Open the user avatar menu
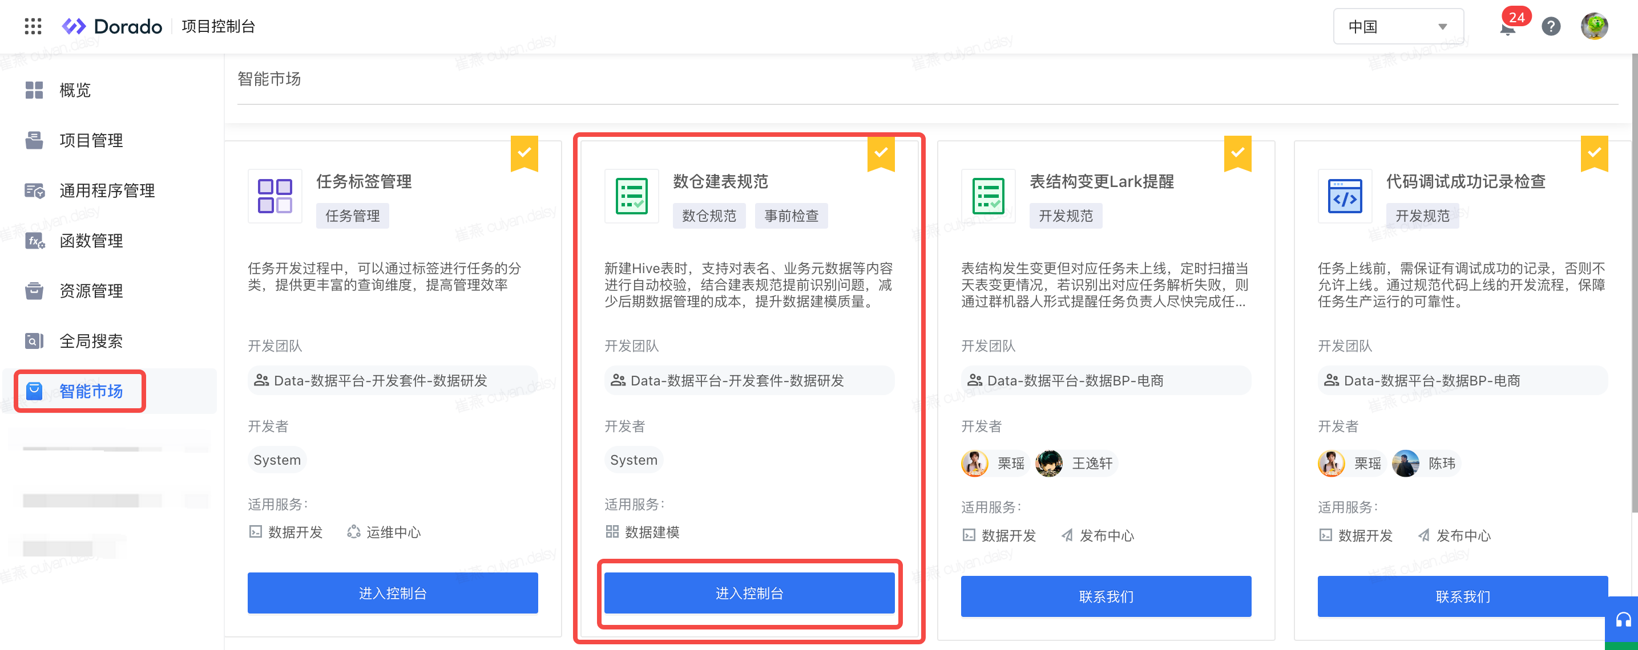This screenshot has height=650, width=1638. (1593, 26)
